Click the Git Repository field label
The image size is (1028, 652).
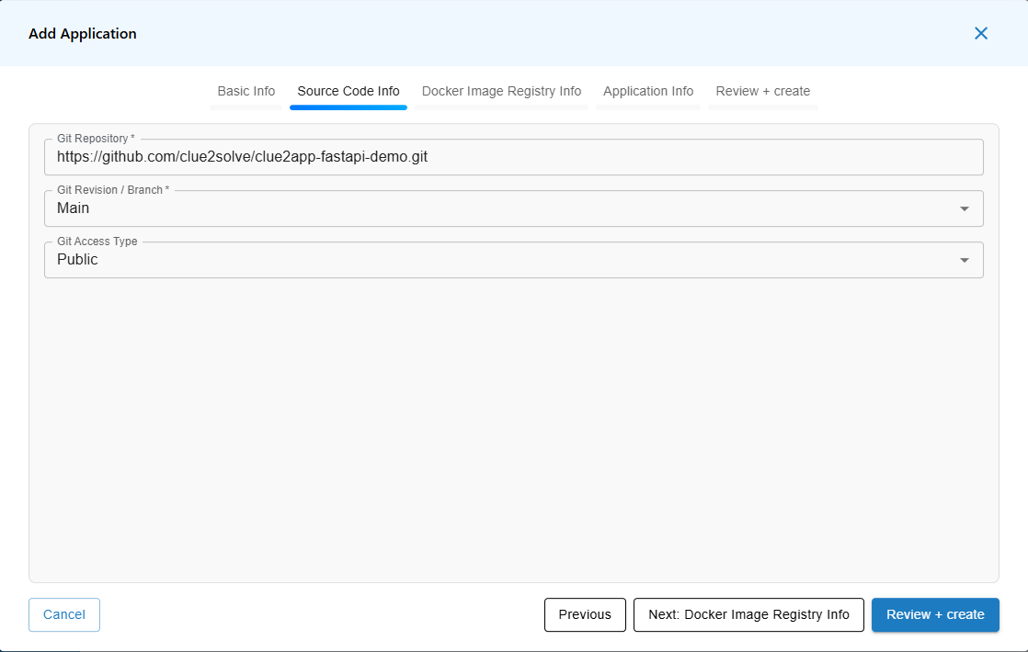(x=95, y=139)
